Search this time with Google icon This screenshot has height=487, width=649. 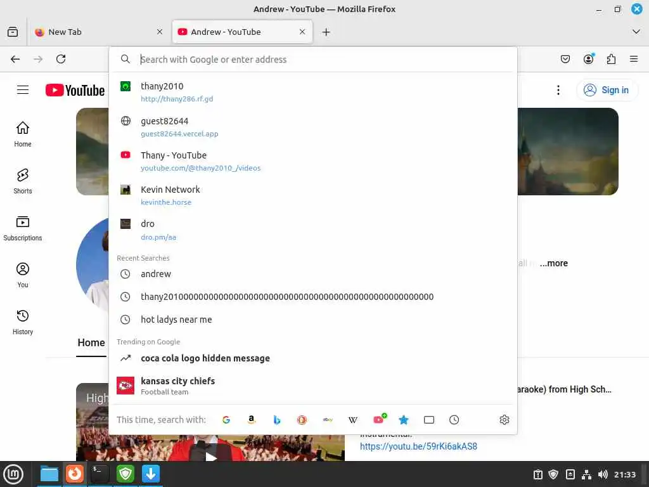[x=226, y=420]
